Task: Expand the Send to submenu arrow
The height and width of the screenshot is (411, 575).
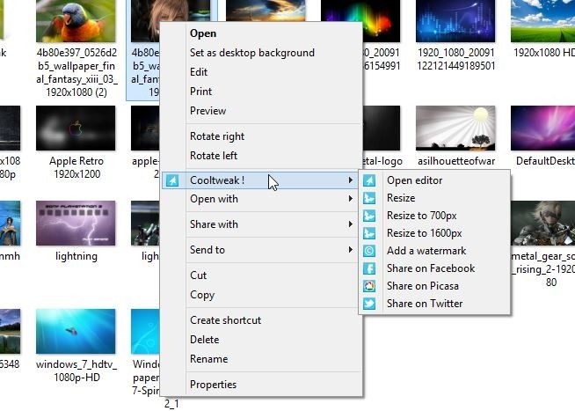Action: (351, 250)
